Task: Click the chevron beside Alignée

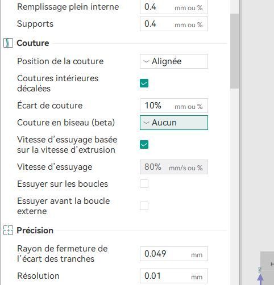Action: 146,61
